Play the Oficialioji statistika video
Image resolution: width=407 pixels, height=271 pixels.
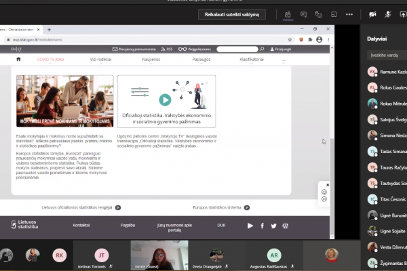pos(165,100)
